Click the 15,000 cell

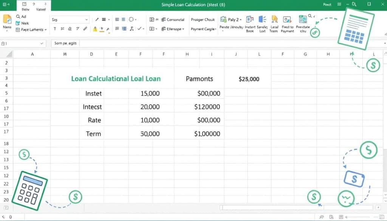(x=150, y=93)
